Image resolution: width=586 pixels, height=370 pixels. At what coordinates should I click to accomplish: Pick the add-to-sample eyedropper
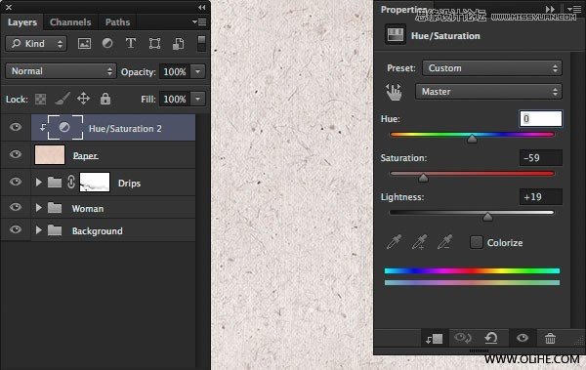coord(419,242)
